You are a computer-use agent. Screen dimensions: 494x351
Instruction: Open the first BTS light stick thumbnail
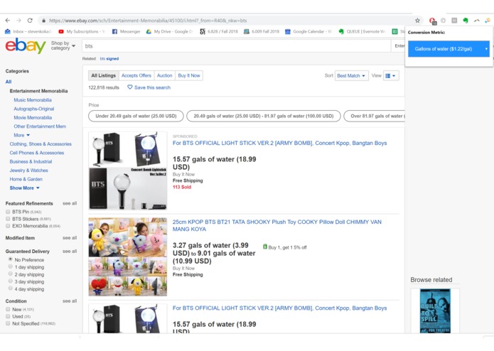[x=128, y=171]
